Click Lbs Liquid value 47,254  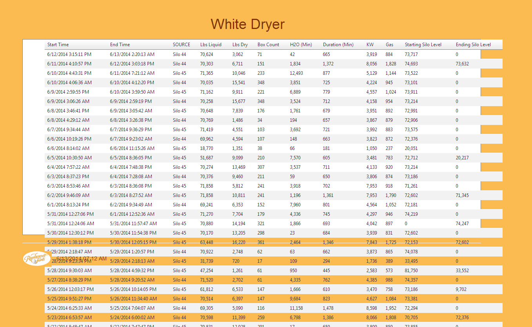pyautogui.click(x=207, y=271)
